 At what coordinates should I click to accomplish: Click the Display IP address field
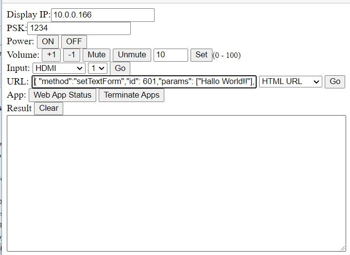click(103, 15)
